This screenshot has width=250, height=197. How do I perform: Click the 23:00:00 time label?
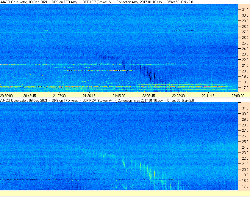point(238,96)
